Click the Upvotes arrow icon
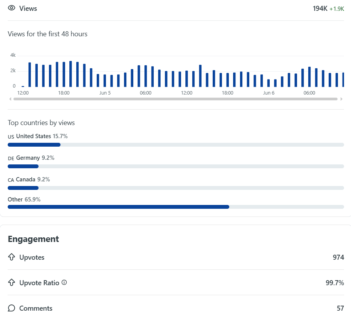351x318 pixels. 12,257
